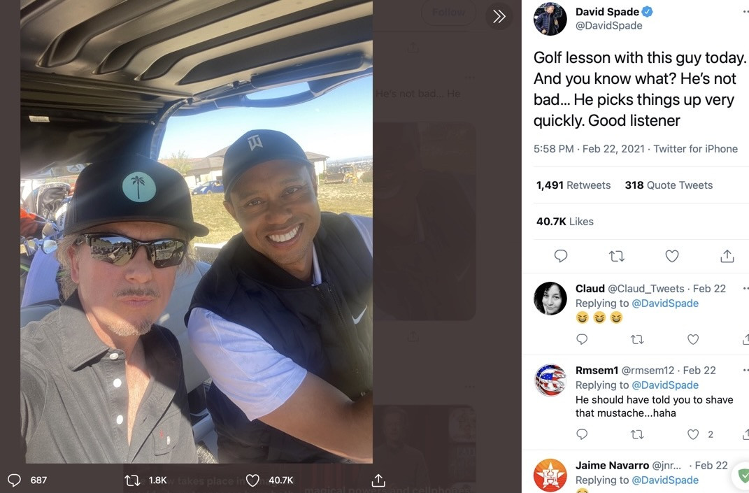View the 1,491 Retweets list
The width and height of the screenshot is (749, 493).
tap(573, 185)
